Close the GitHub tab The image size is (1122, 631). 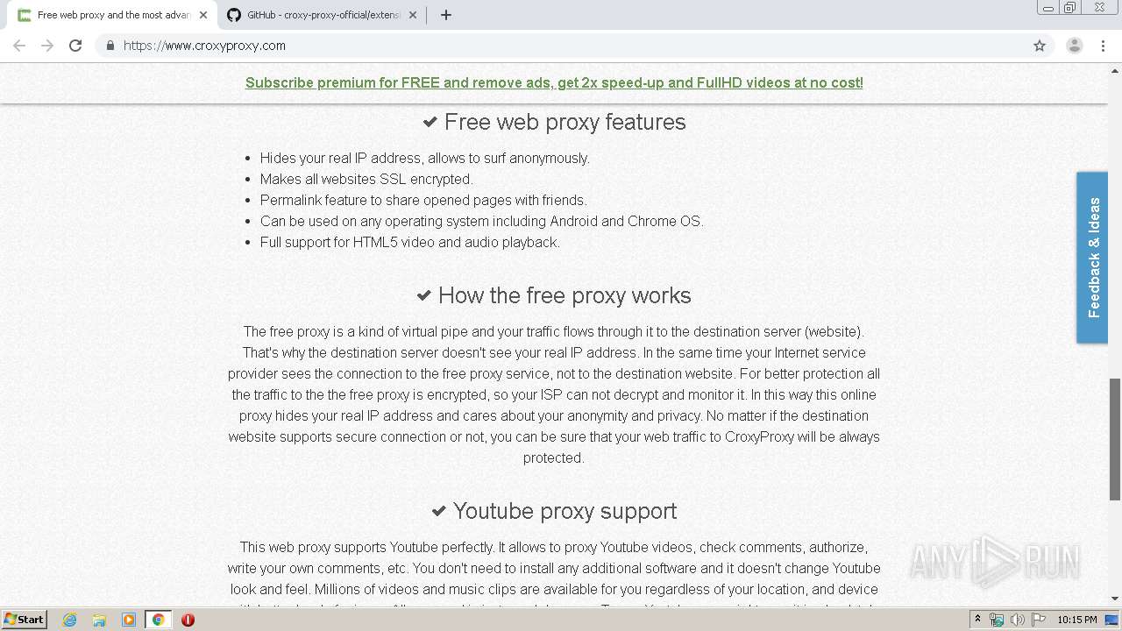pos(413,15)
